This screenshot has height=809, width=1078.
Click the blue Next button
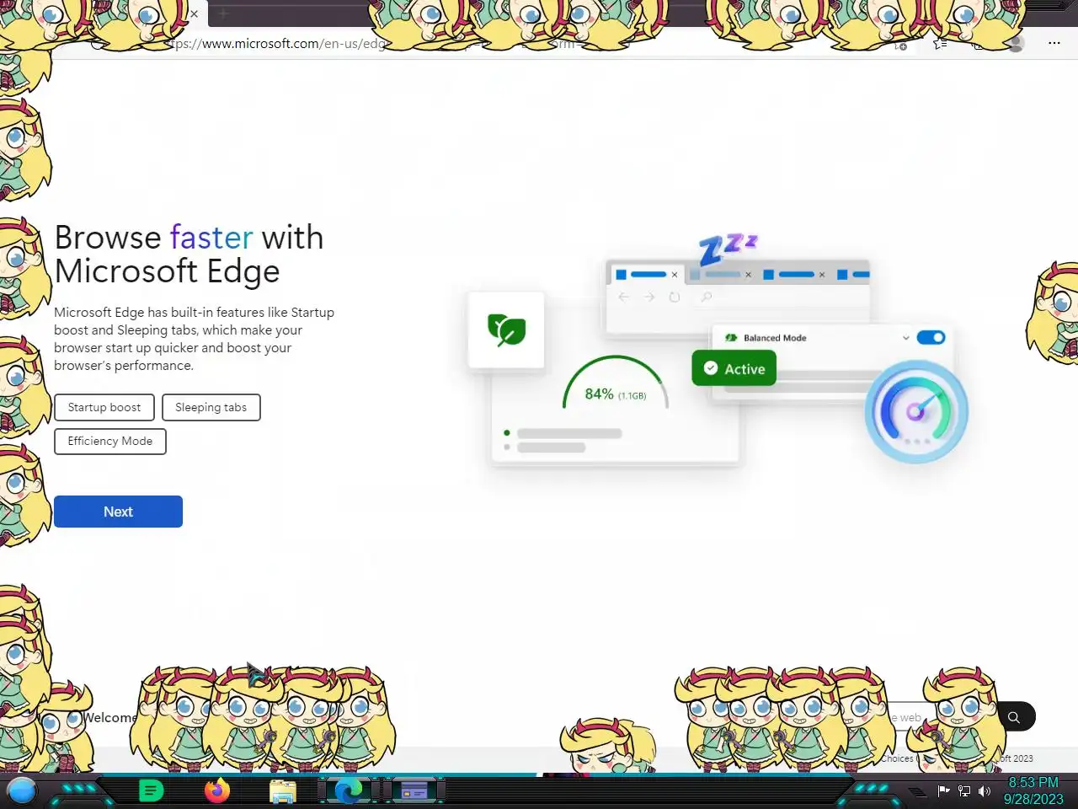tap(118, 512)
